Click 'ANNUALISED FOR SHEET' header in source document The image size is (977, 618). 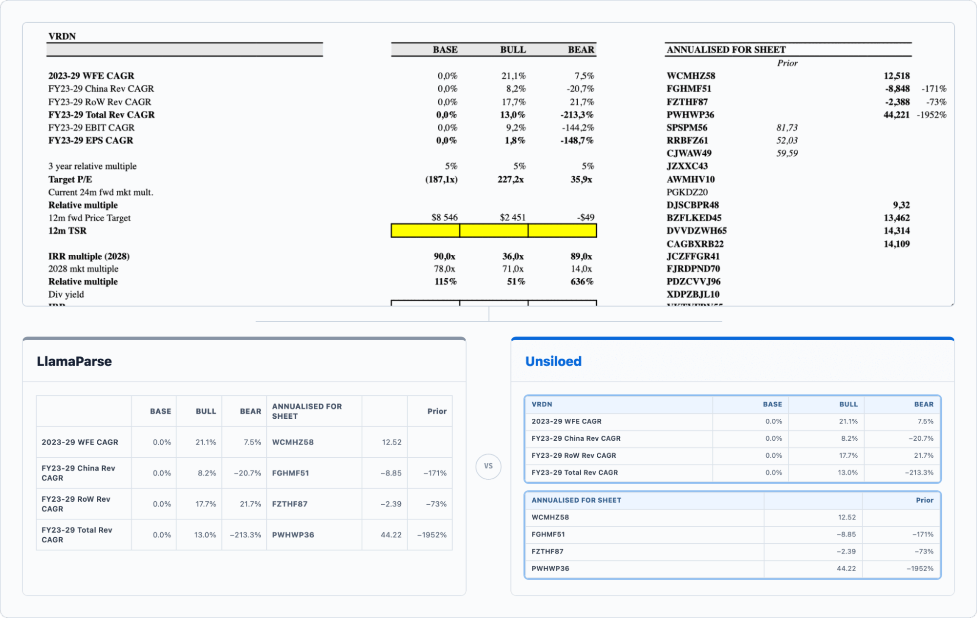[726, 49]
